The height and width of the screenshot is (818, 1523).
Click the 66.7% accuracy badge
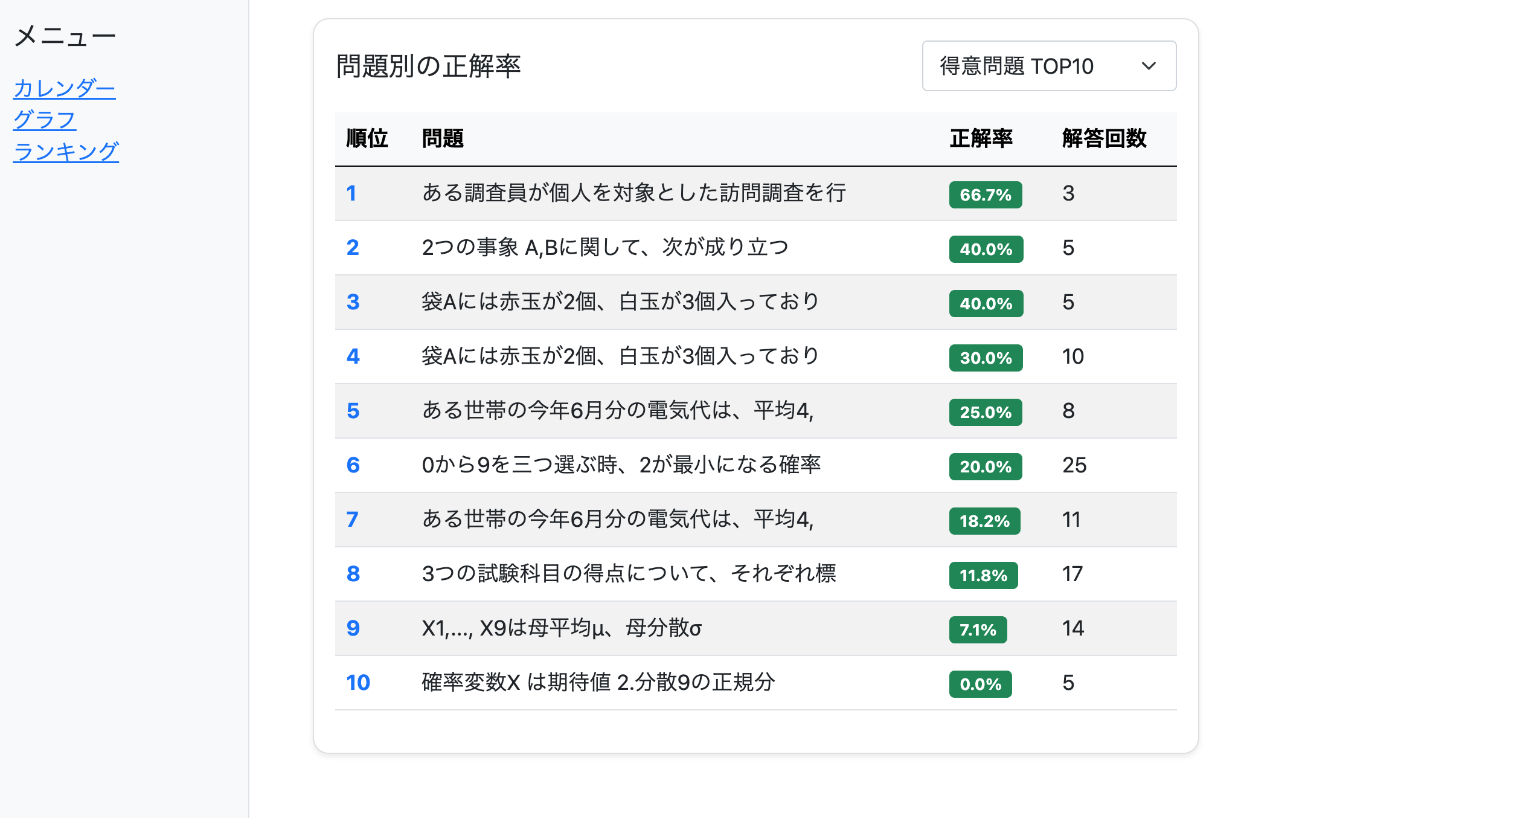(985, 195)
